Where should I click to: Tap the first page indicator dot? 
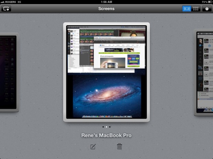[x=103, y=127]
